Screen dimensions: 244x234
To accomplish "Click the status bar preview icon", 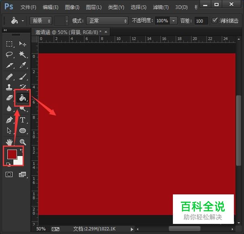I will (x=55, y=229).
